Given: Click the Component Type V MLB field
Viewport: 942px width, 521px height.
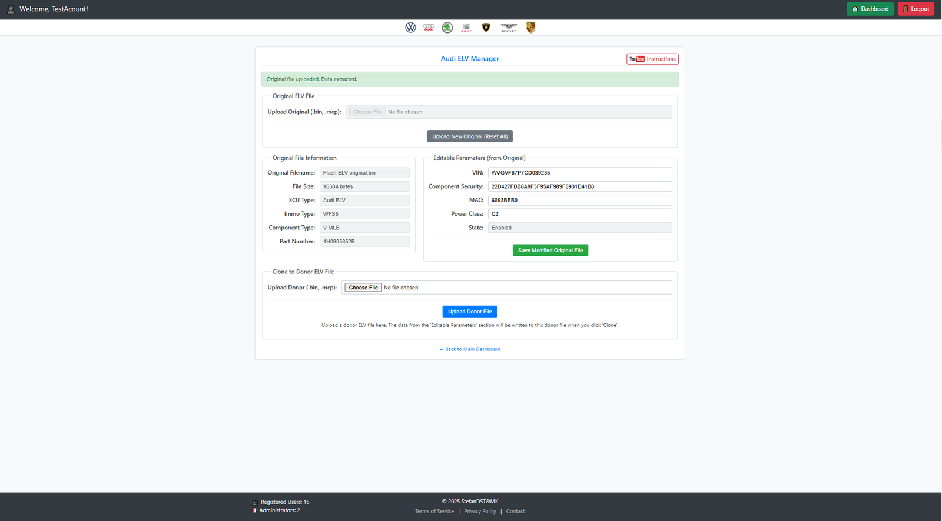Looking at the screenshot, I should pyautogui.click(x=365, y=228).
